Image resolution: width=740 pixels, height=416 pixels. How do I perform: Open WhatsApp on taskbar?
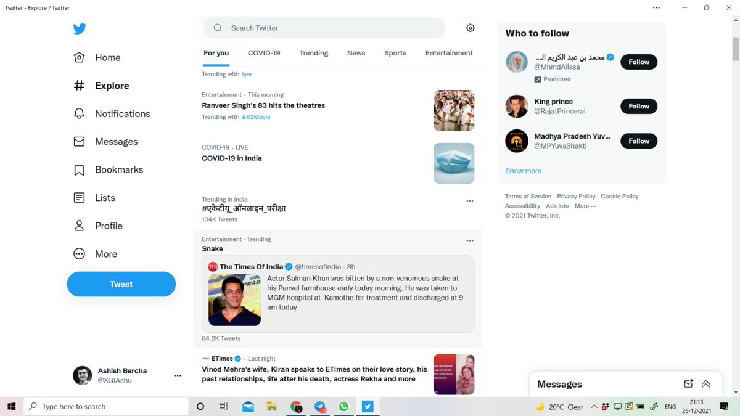343,407
